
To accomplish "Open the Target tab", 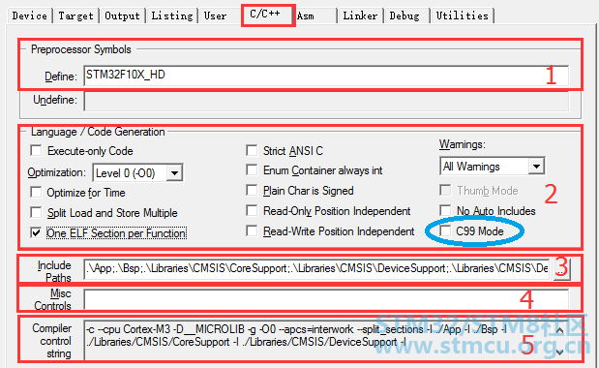I will (76, 16).
